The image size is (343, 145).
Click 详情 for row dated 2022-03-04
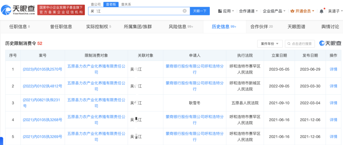tap(333, 103)
